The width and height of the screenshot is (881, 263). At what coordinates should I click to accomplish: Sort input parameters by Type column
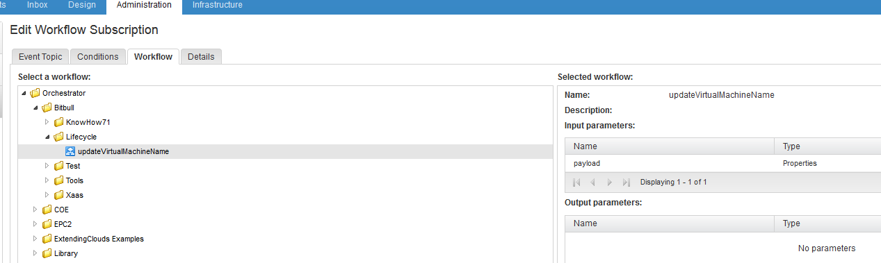[827, 146]
